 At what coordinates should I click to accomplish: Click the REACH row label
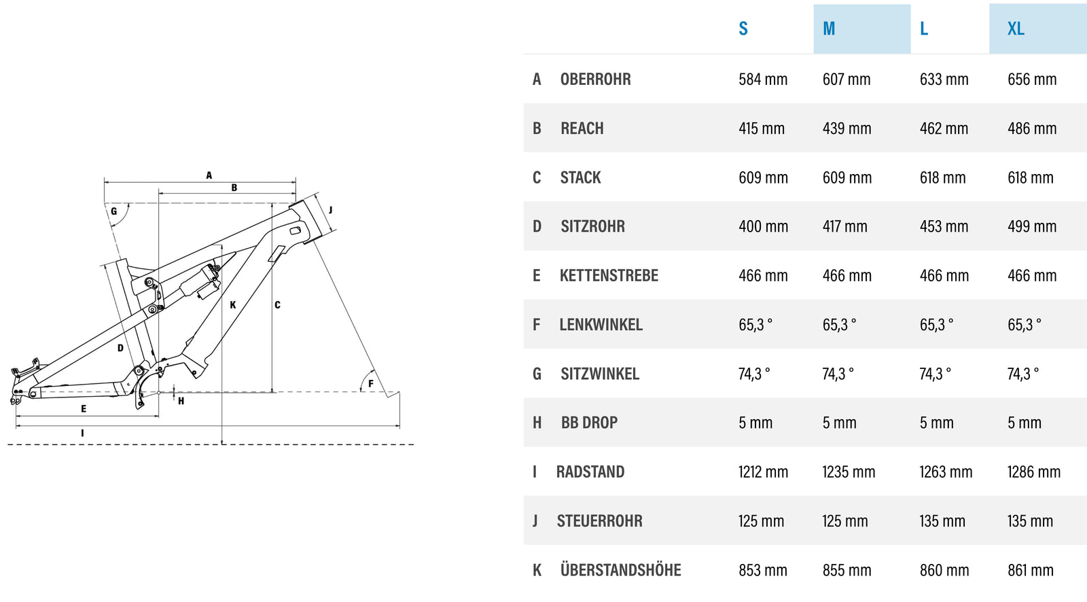point(582,128)
